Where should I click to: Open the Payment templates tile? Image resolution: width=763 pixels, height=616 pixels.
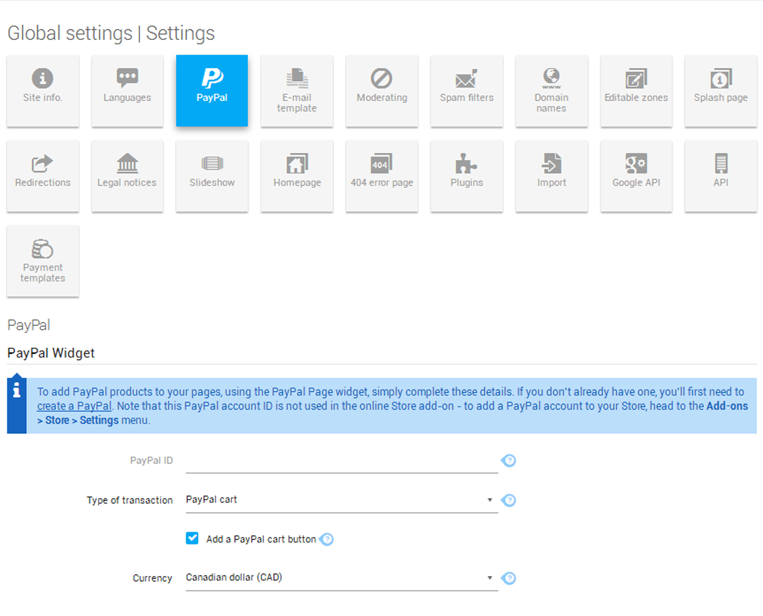42,261
